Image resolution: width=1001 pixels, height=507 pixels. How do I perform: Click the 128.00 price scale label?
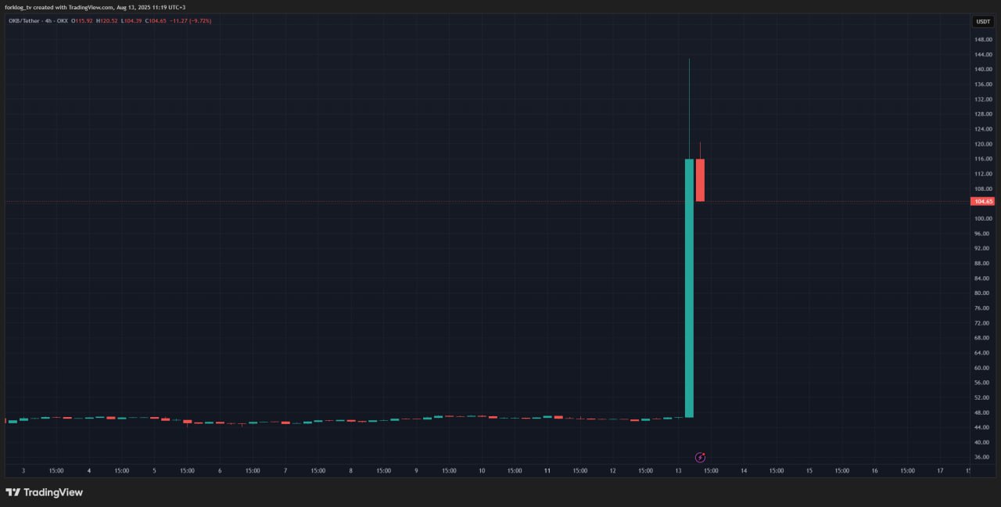coord(983,113)
